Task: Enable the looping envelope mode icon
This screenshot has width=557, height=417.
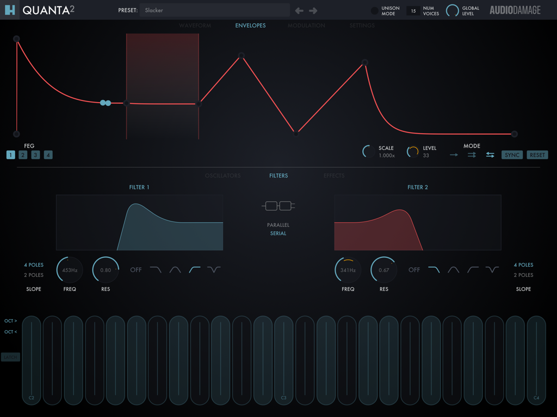Action: [x=471, y=155]
